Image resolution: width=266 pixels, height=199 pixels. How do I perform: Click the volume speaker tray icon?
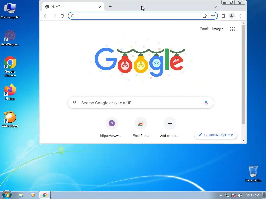tap(240, 195)
